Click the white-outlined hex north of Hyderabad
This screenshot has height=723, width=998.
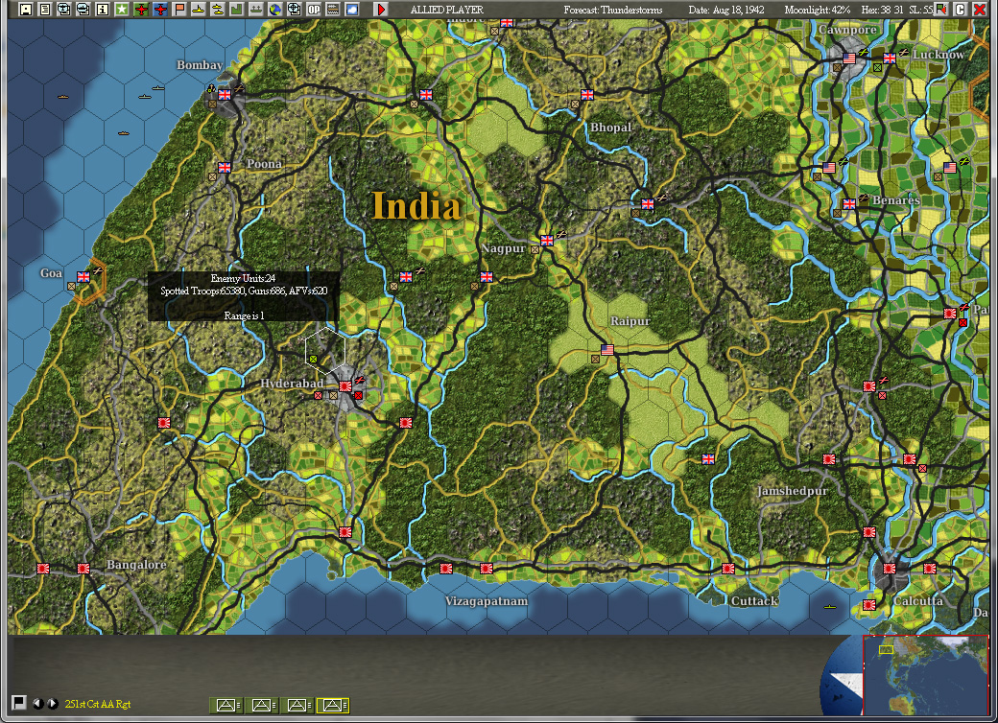(x=325, y=350)
